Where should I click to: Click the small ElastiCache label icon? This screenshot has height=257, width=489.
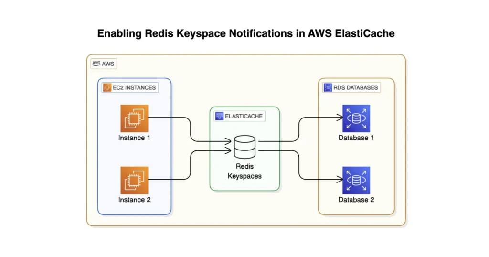coord(219,117)
